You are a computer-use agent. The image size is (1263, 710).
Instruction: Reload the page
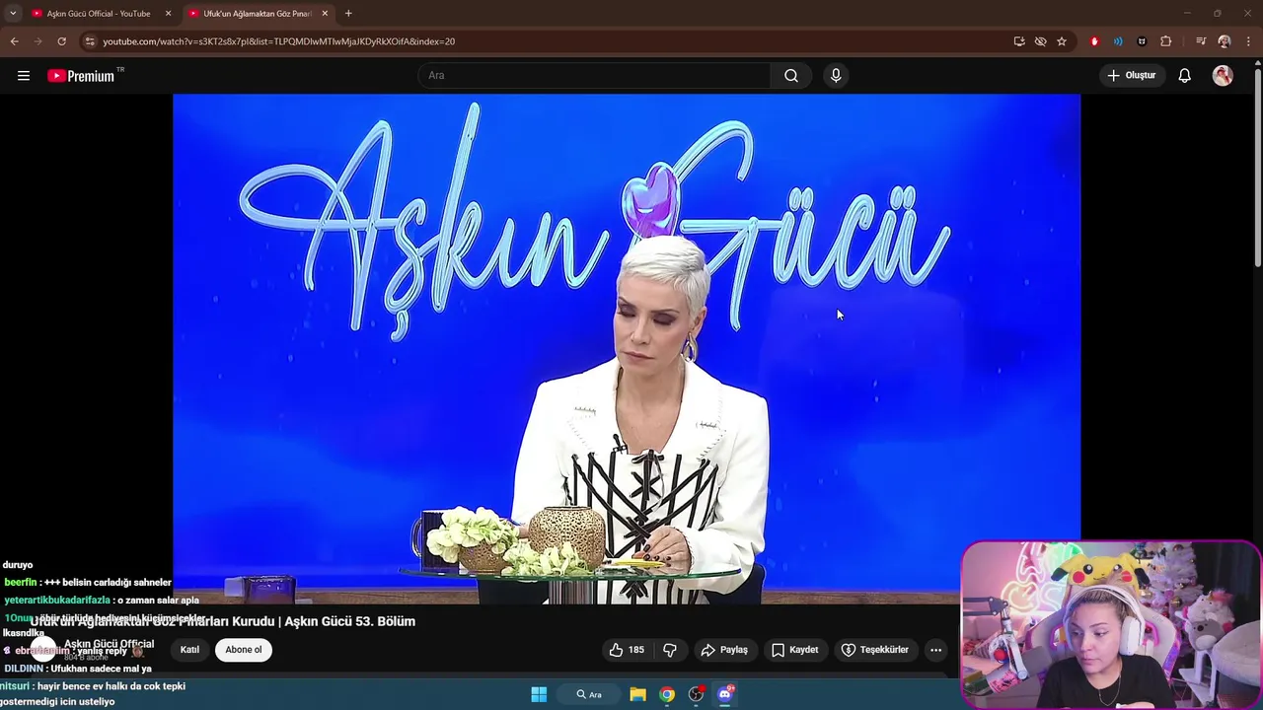61,41
